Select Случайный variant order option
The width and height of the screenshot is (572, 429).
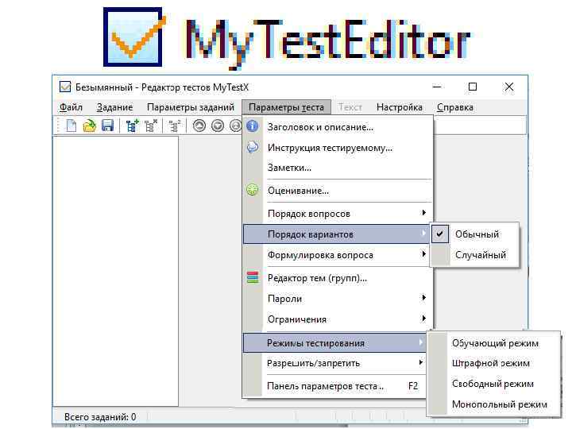pyautogui.click(x=474, y=255)
